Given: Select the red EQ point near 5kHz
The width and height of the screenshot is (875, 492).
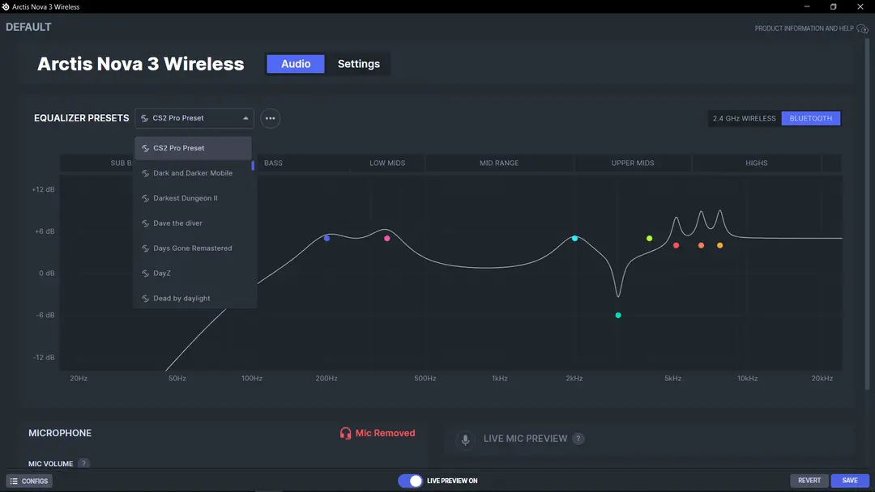Looking at the screenshot, I should click(x=676, y=245).
